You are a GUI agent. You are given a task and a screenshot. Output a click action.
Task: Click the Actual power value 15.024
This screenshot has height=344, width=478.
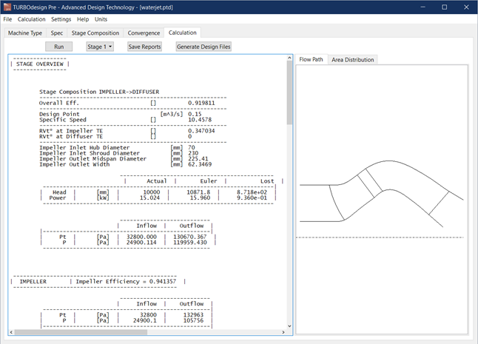click(x=149, y=198)
